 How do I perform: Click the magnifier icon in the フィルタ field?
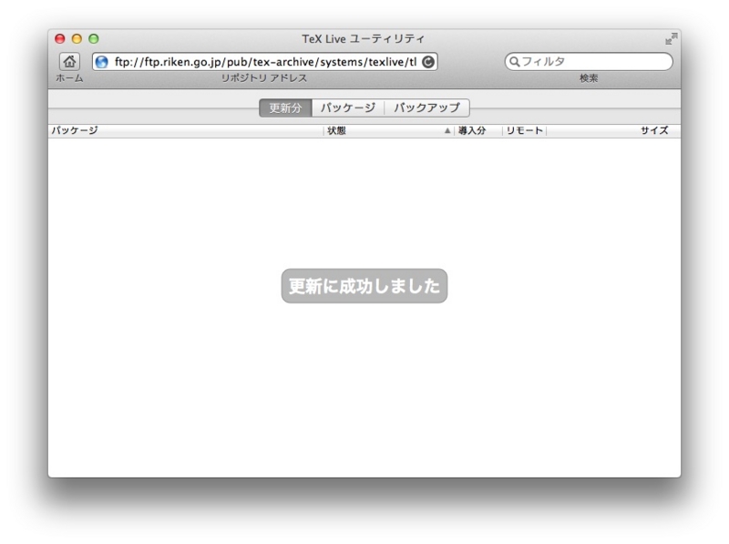515,60
